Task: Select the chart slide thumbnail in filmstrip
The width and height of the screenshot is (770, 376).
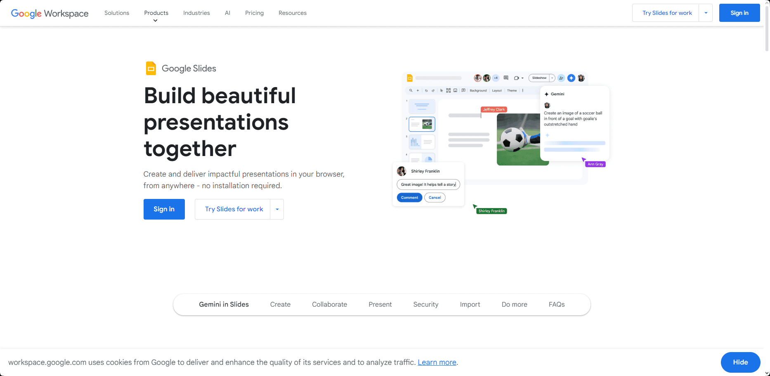Action: (x=422, y=142)
